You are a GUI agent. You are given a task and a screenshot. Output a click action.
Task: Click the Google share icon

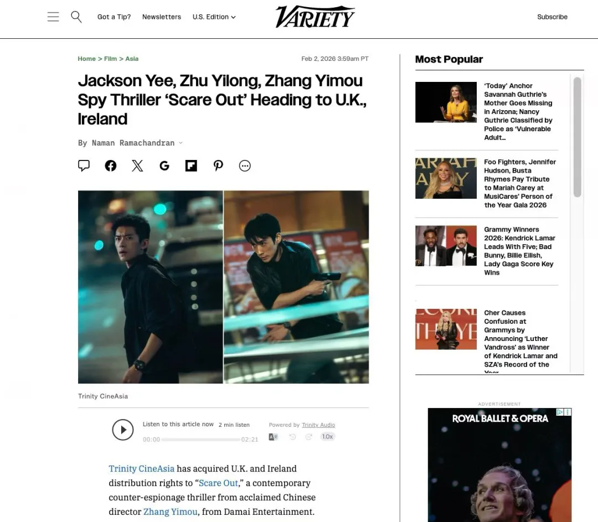coord(164,166)
